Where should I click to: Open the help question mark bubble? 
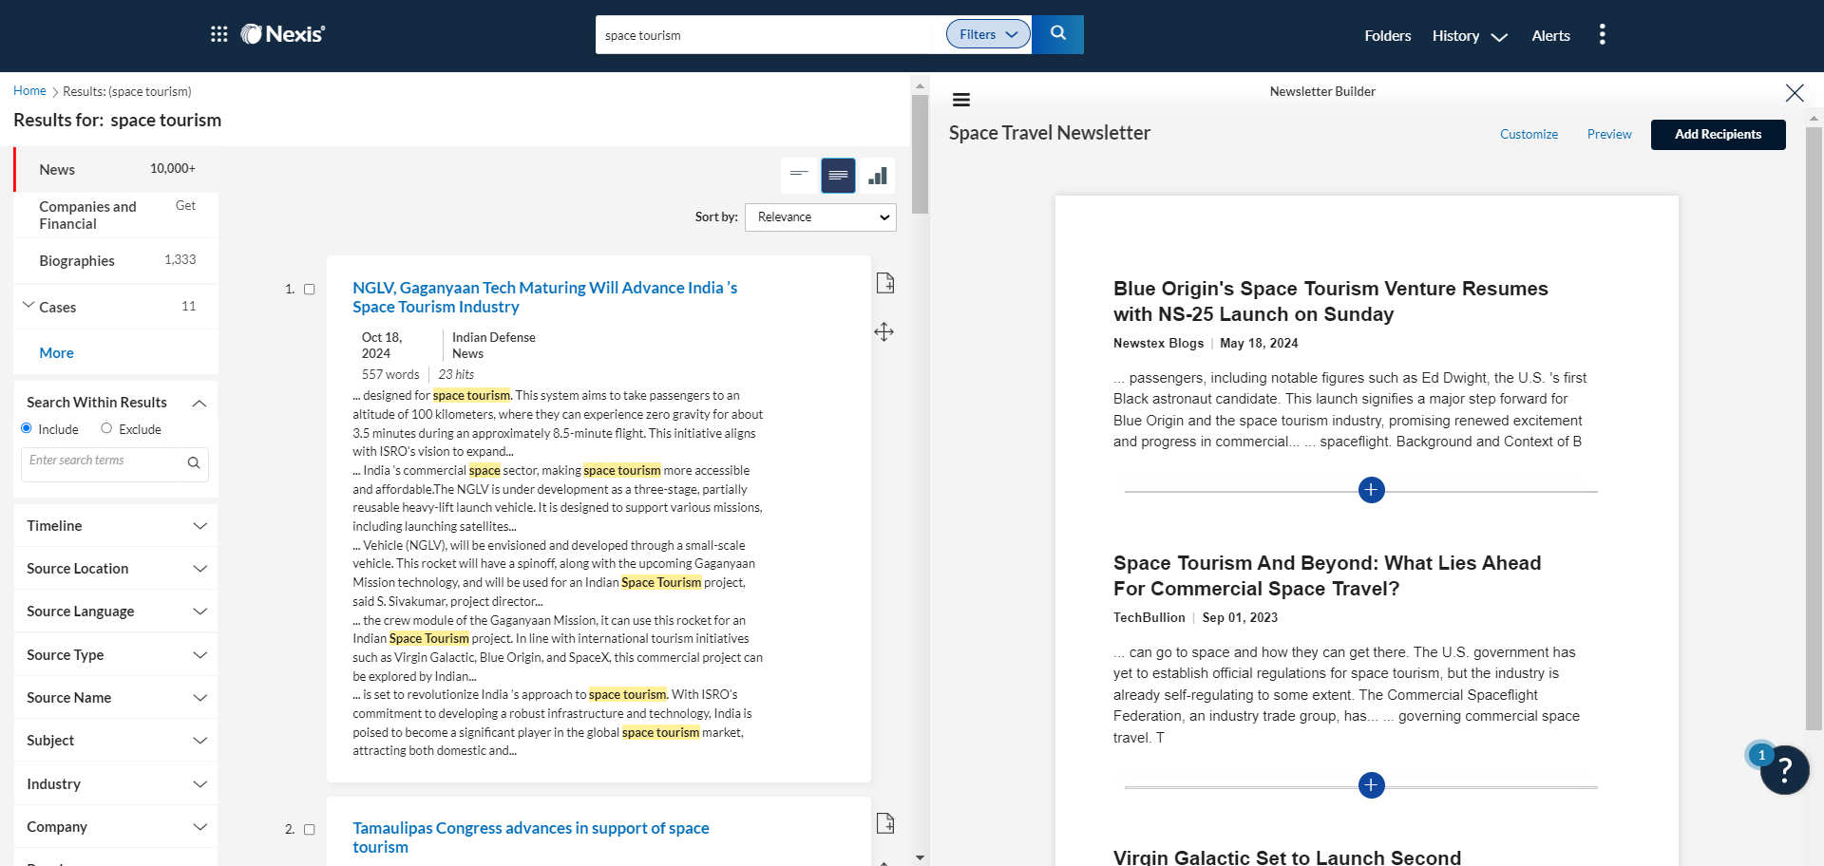tap(1784, 769)
